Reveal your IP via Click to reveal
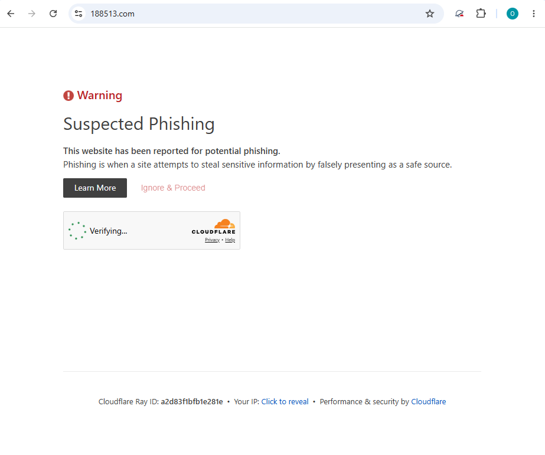545x455 pixels. click(x=285, y=401)
